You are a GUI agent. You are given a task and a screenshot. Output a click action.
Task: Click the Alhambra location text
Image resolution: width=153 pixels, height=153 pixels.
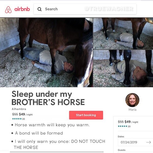(x=19, y=109)
